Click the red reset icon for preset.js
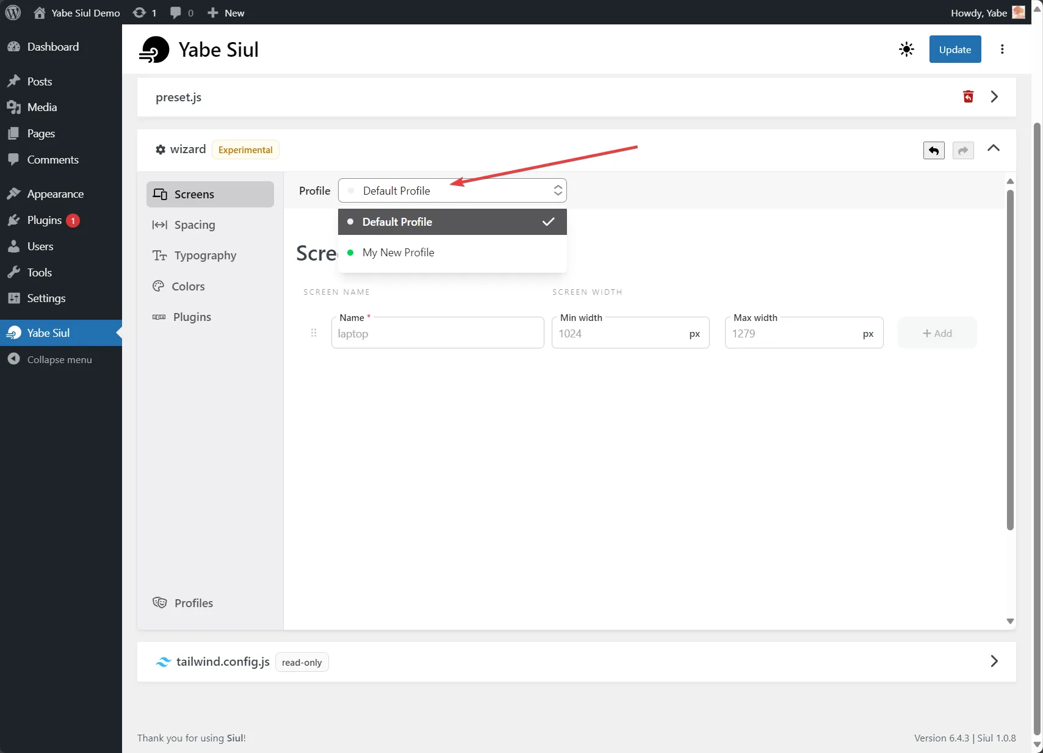The image size is (1043, 753). 969,96
